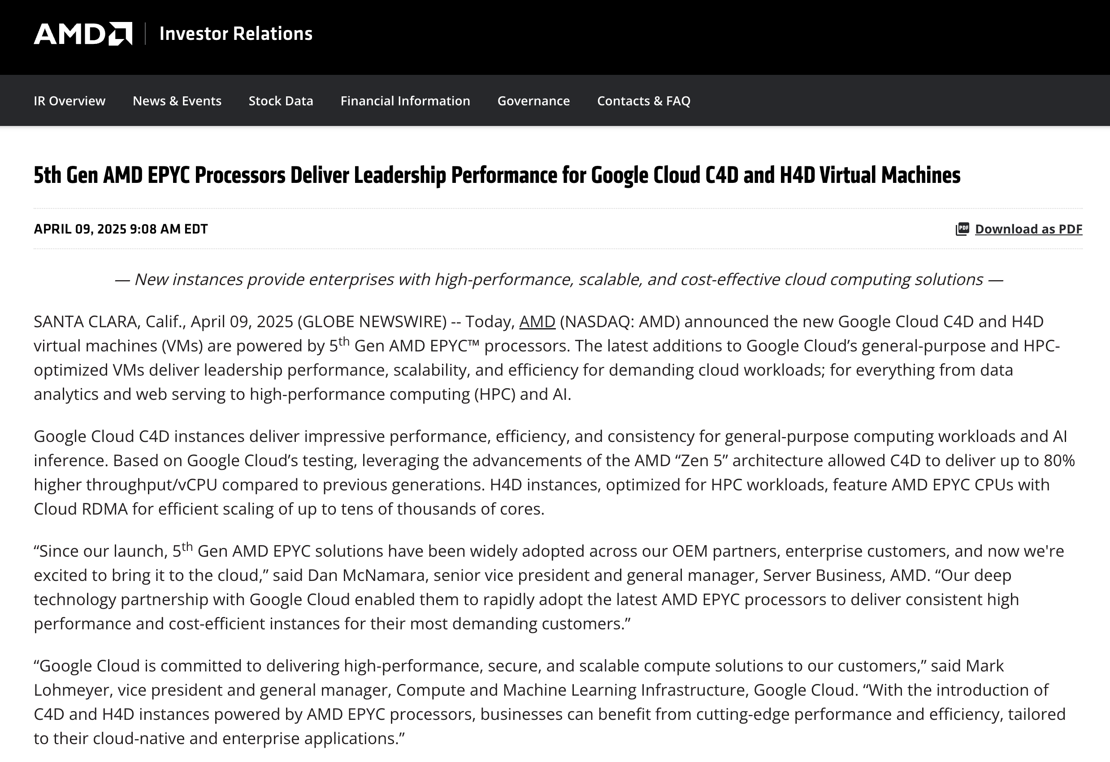Navigate to the Governance section
Screen dimensions: 1110x762
click(x=533, y=101)
